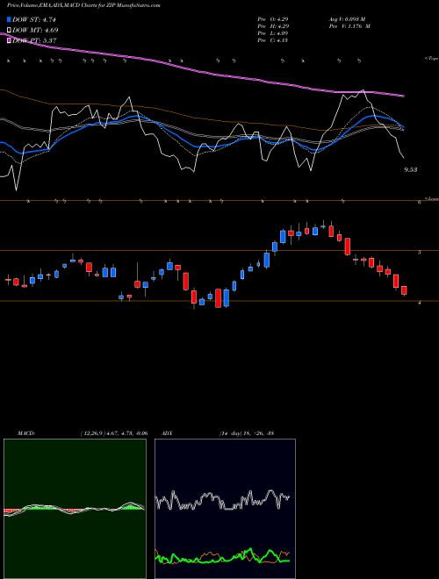The width and height of the screenshot is (439, 579).
Task: Click the MACD '(12,26,9) 4.67, 4.73, -0.06' values
Action: (x=114, y=433)
